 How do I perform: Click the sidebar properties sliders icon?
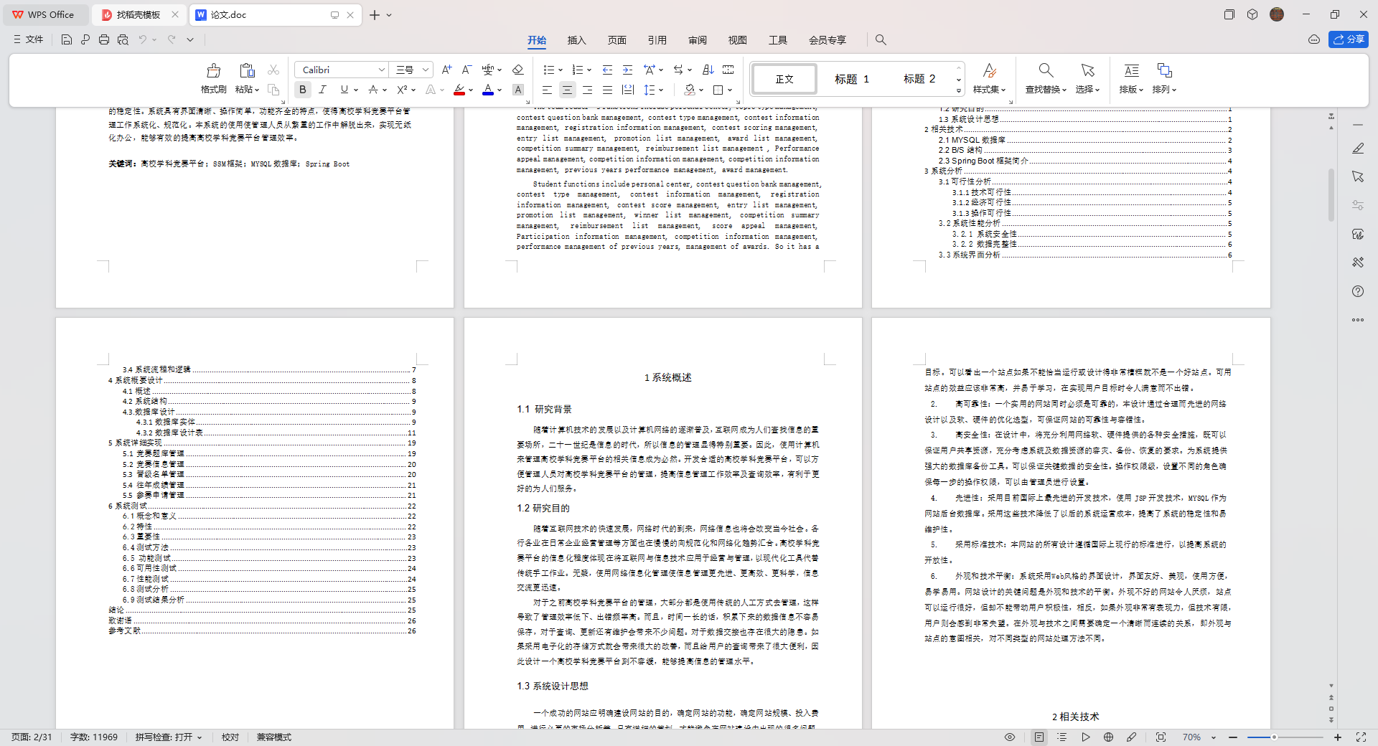click(1358, 205)
